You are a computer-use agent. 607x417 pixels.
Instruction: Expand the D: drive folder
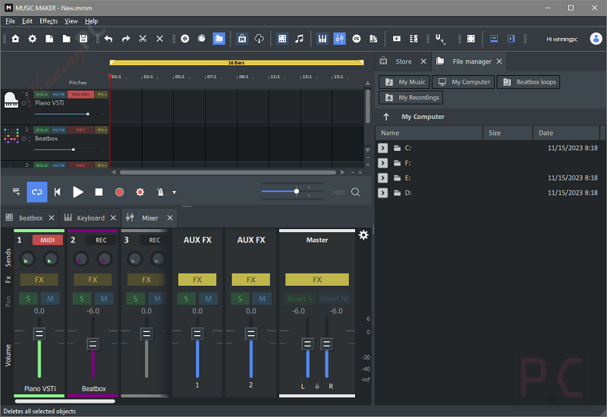tap(382, 193)
